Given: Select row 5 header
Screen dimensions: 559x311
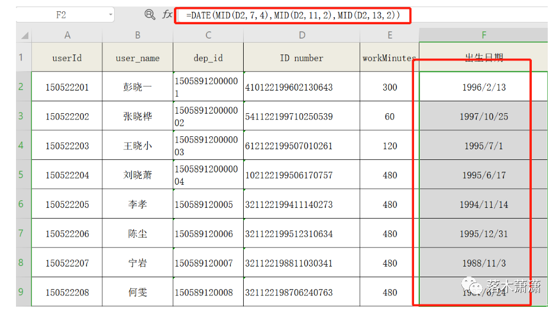Looking at the screenshot, I should (24, 174).
